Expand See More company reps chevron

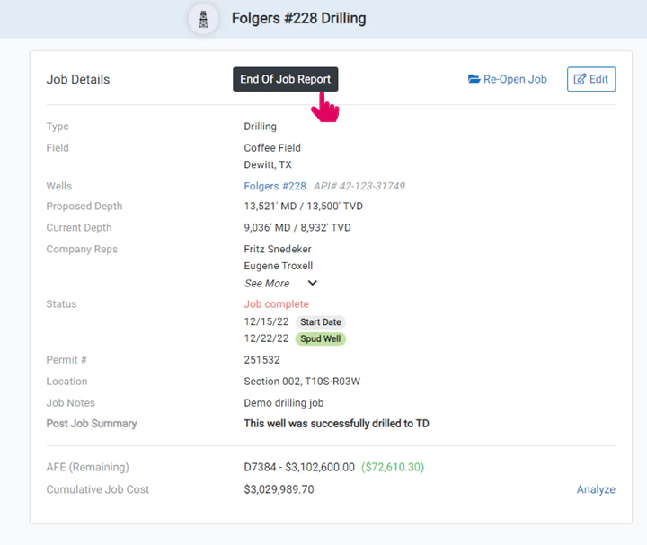pos(313,283)
